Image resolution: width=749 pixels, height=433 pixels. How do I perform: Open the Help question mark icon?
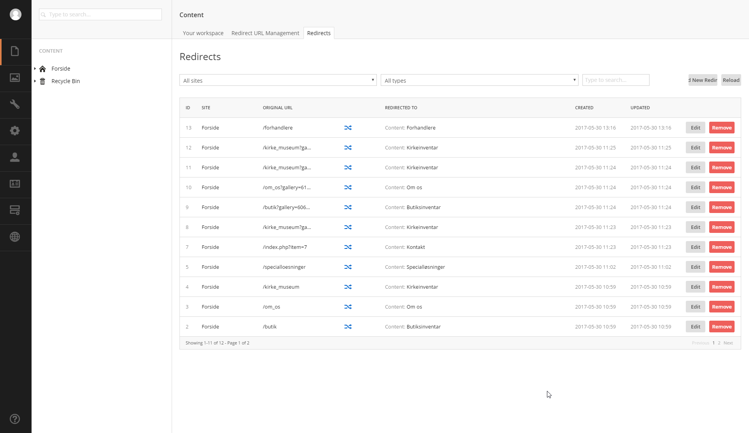15,419
